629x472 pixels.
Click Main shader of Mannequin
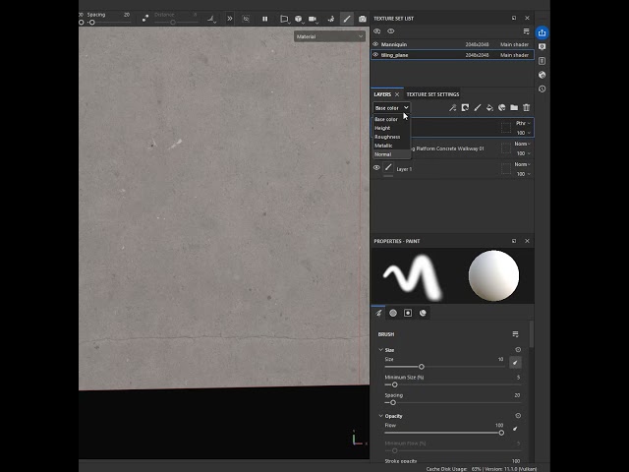[x=514, y=44]
